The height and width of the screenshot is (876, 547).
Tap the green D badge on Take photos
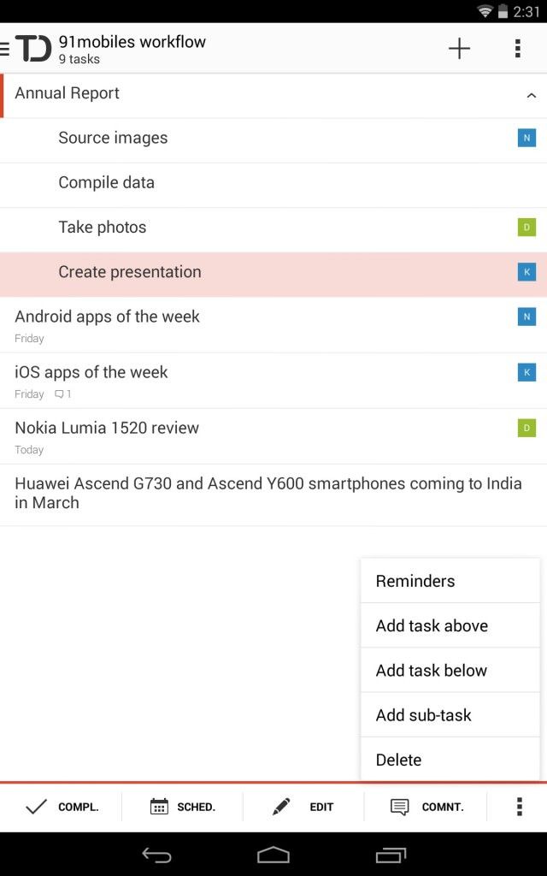pos(526,227)
